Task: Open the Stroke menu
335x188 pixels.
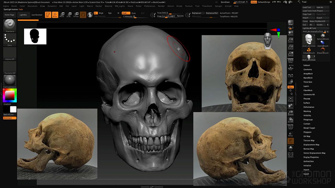Action: click(179, 6)
